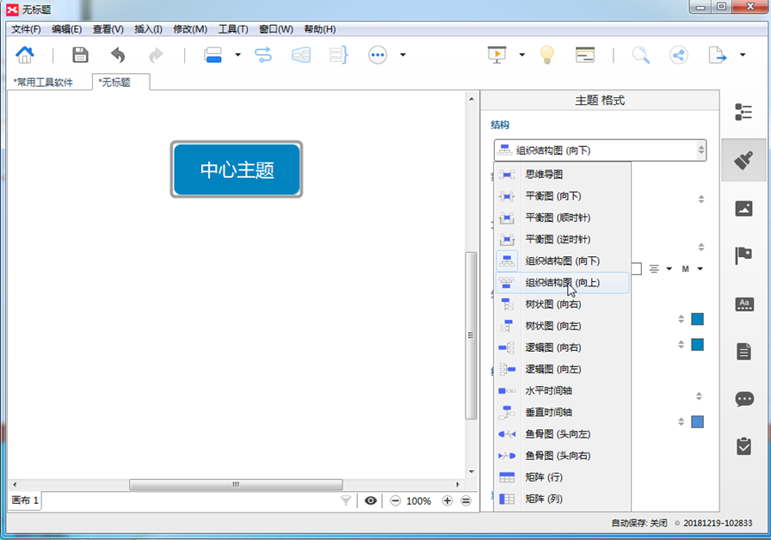Click the 中心主题 central topic node

click(237, 169)
